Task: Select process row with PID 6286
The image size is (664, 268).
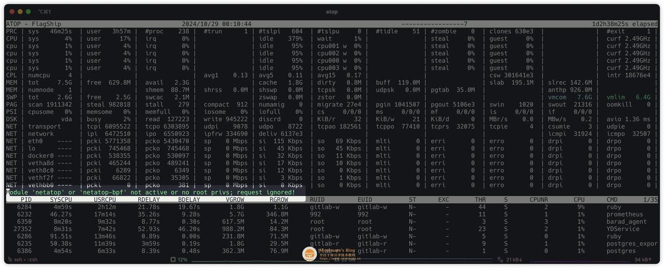Action: coord(331,236)
